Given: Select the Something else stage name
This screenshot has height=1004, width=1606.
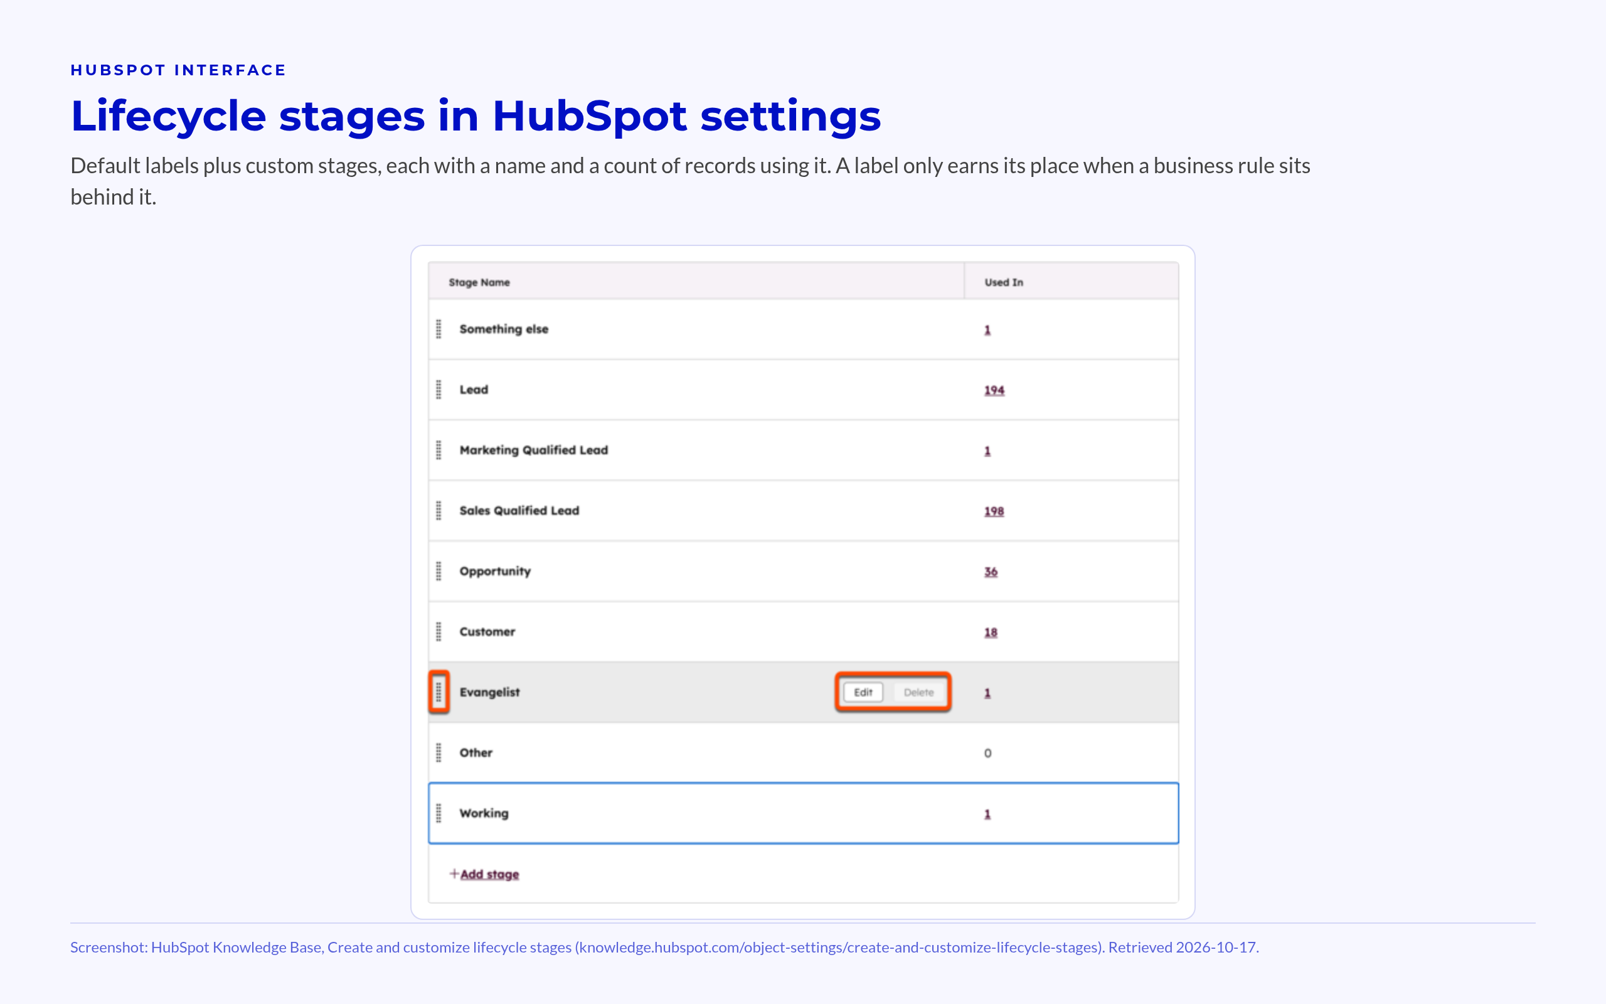Looking at the screenshot, I should (x=504, y=329).
